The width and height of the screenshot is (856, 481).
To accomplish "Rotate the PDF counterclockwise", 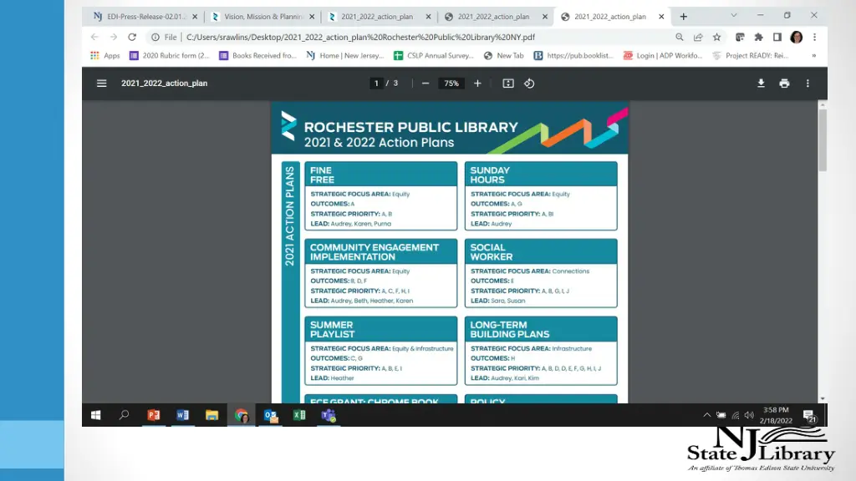I will tap(529, 84).
